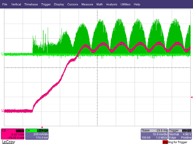Click the BwL badge in C4 box
This screenshot has width=193, height=144.
click(x=40, y=130)
